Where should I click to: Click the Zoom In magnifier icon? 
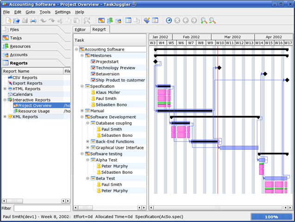pos(204,20)
